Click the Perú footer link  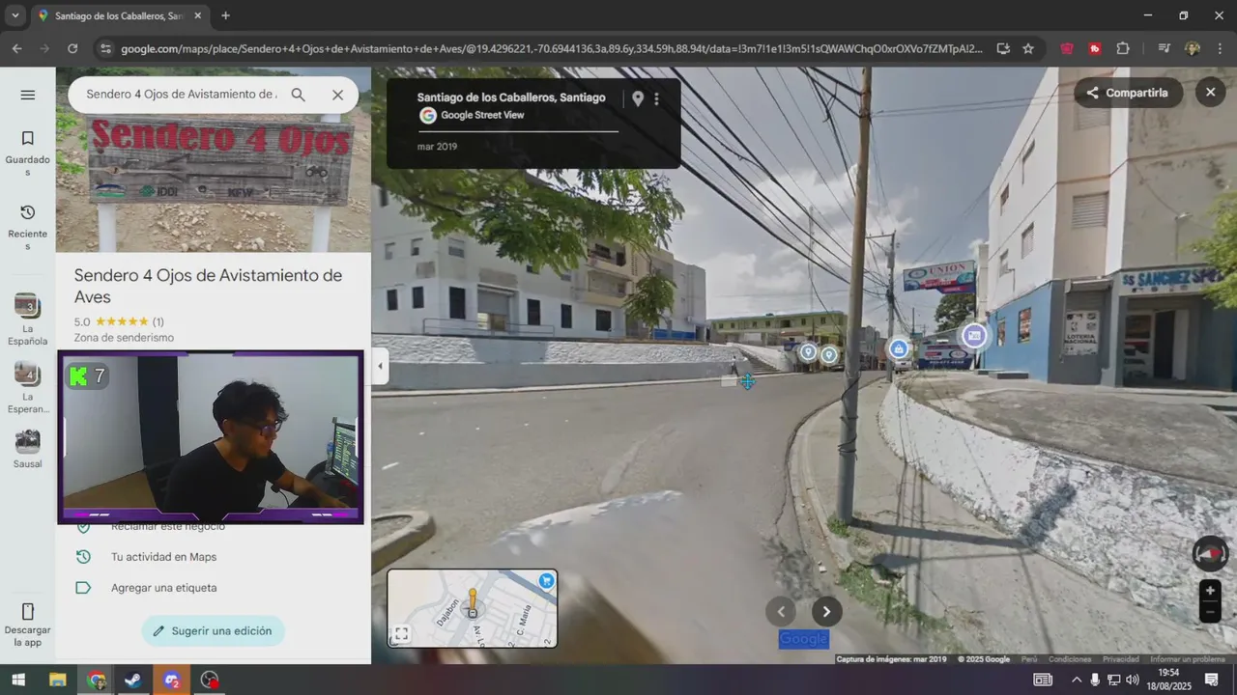coord(1029,659)
